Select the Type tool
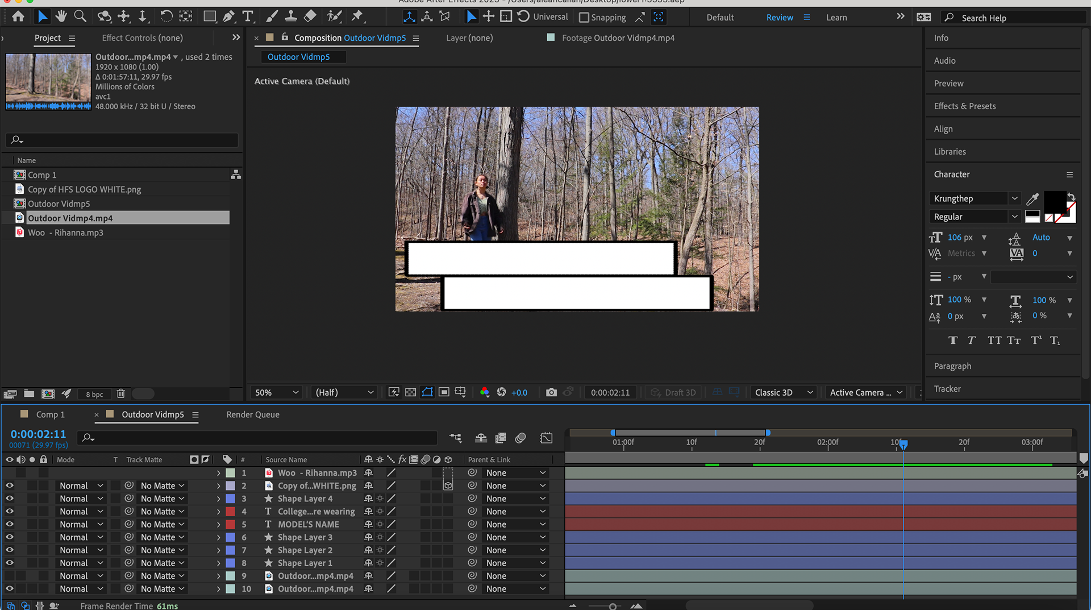This screenshot has width=1091, height=610. click(248, 16)
